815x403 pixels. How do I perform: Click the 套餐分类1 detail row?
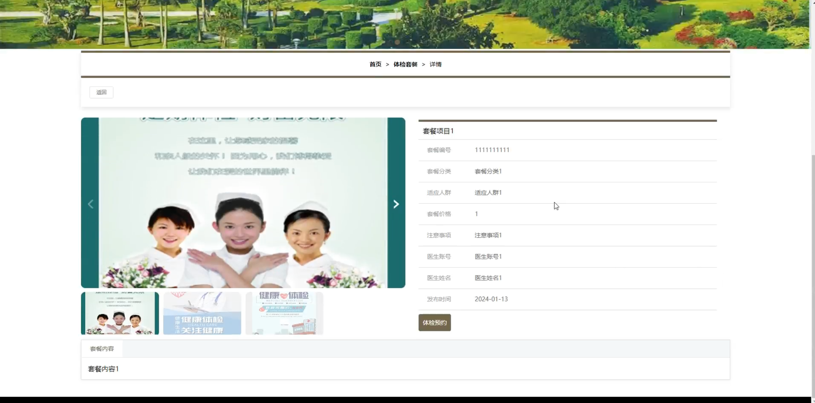tap(488, 171)
